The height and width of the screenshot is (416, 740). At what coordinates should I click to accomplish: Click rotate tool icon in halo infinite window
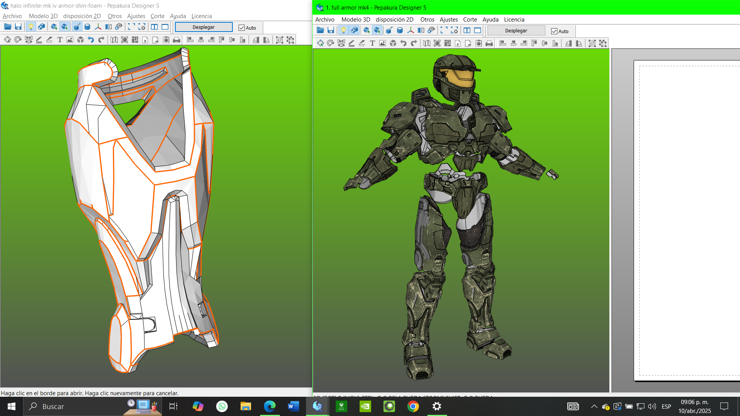(18, 40)
